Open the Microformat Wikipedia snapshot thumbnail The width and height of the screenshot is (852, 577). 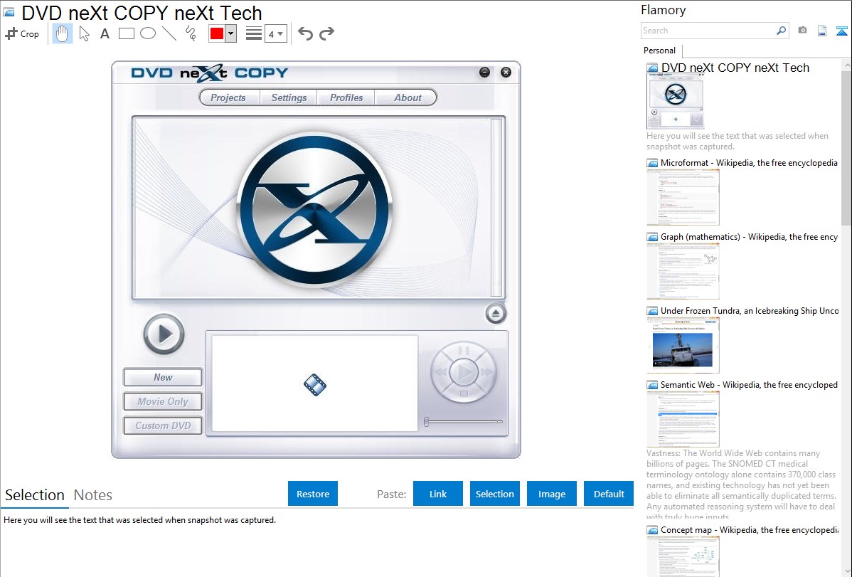(683, 197)
